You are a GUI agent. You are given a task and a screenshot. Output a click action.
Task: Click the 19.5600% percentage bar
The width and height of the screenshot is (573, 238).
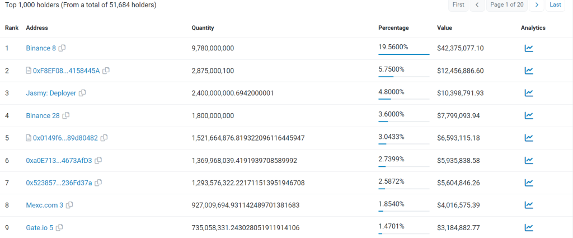point(404,54)
